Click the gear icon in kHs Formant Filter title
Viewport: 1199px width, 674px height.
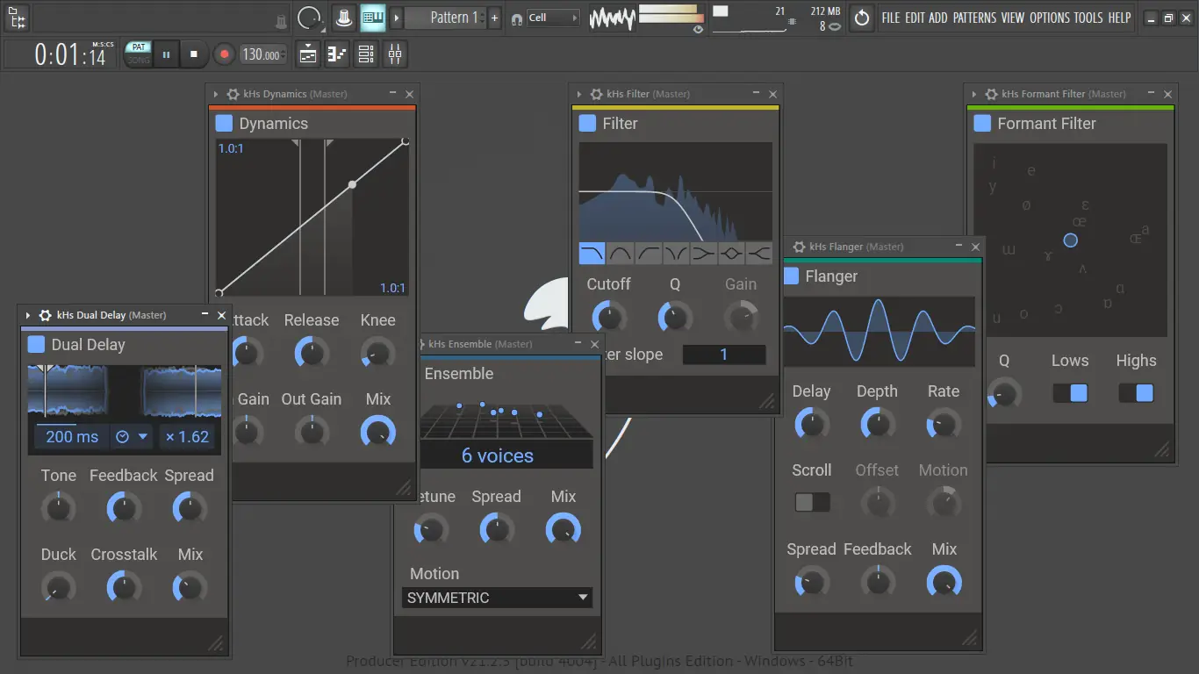[x=991, y=94]
